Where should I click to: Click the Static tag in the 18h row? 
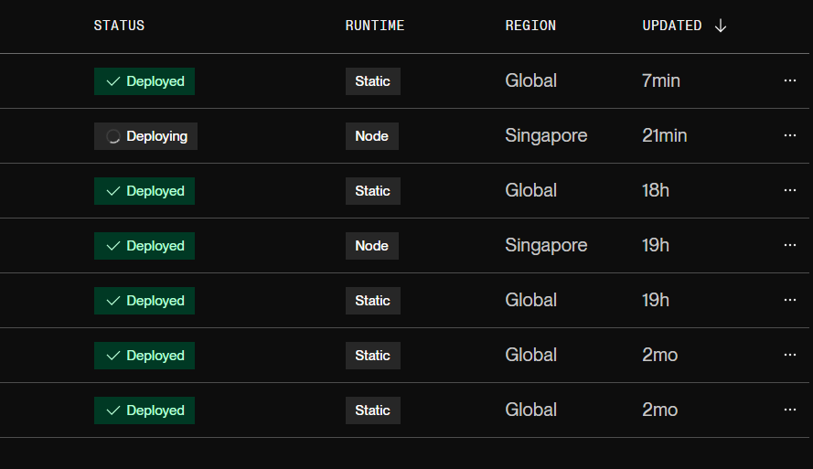373,191
